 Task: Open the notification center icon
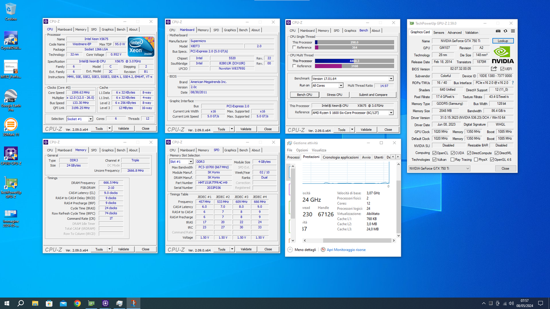click(541, 303)
